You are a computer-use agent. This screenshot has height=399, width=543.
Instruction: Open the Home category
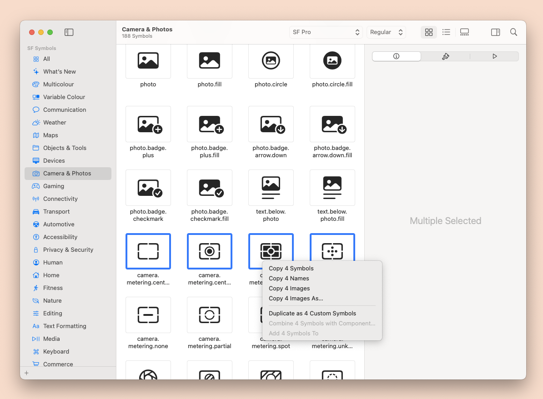click(x=68, y=275)
